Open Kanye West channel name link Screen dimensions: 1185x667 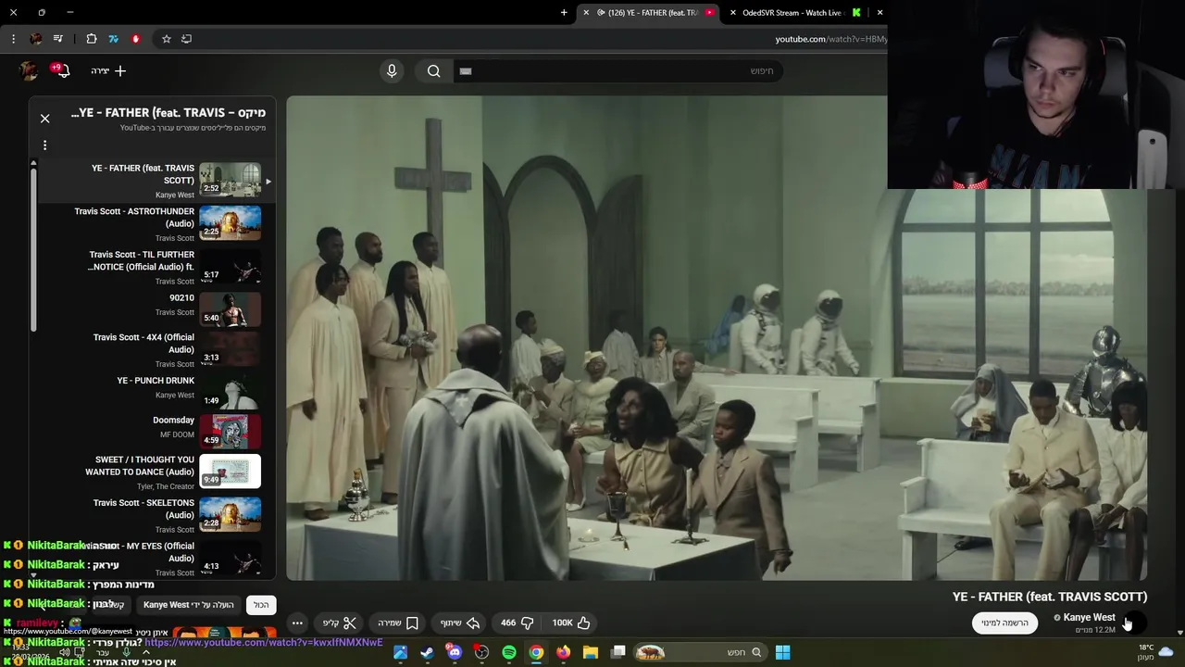click(x=1089, y=617)
